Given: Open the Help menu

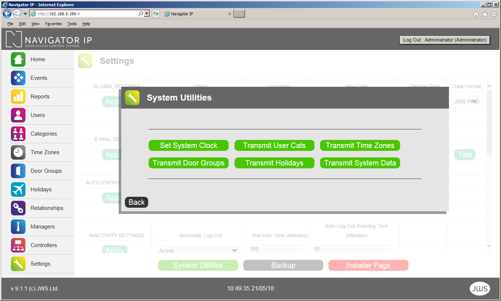Looking at the screenshot, I should (x=86, y=24).
